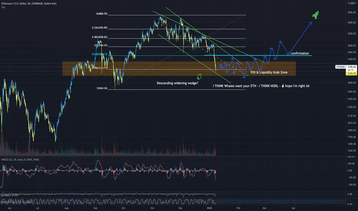Select the orange liquidity zone rectangle

tap(179, 68)
